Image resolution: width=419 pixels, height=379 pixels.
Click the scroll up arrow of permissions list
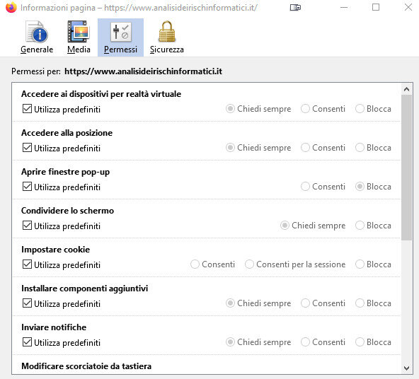coord(406,89)
